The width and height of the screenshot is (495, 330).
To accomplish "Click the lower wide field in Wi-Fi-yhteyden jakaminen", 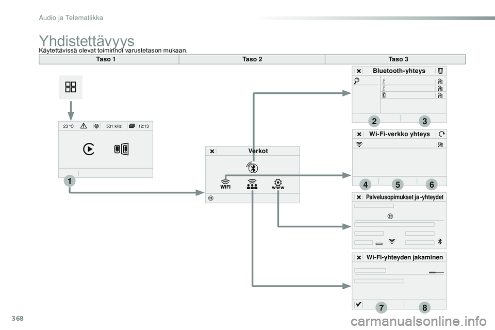I will (379, 281).
